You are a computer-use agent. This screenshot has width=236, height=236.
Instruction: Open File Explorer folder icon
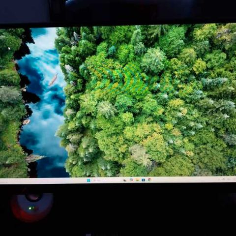[137, 180]
